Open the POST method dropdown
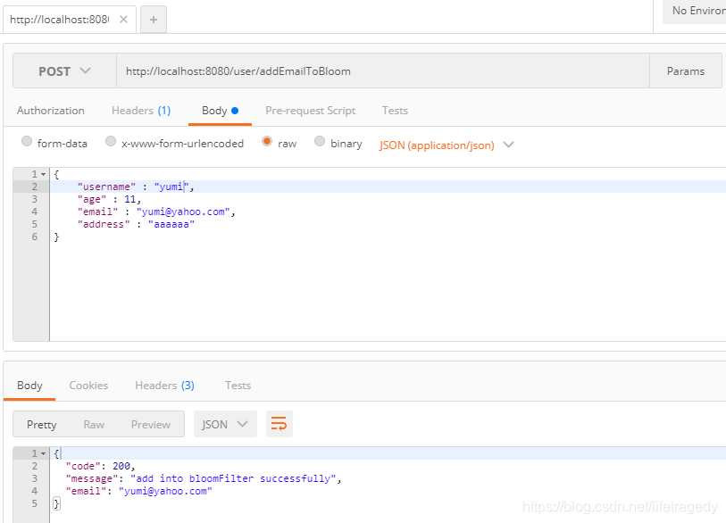The width and height of the screenshot is (726, 523). (64, 71)
